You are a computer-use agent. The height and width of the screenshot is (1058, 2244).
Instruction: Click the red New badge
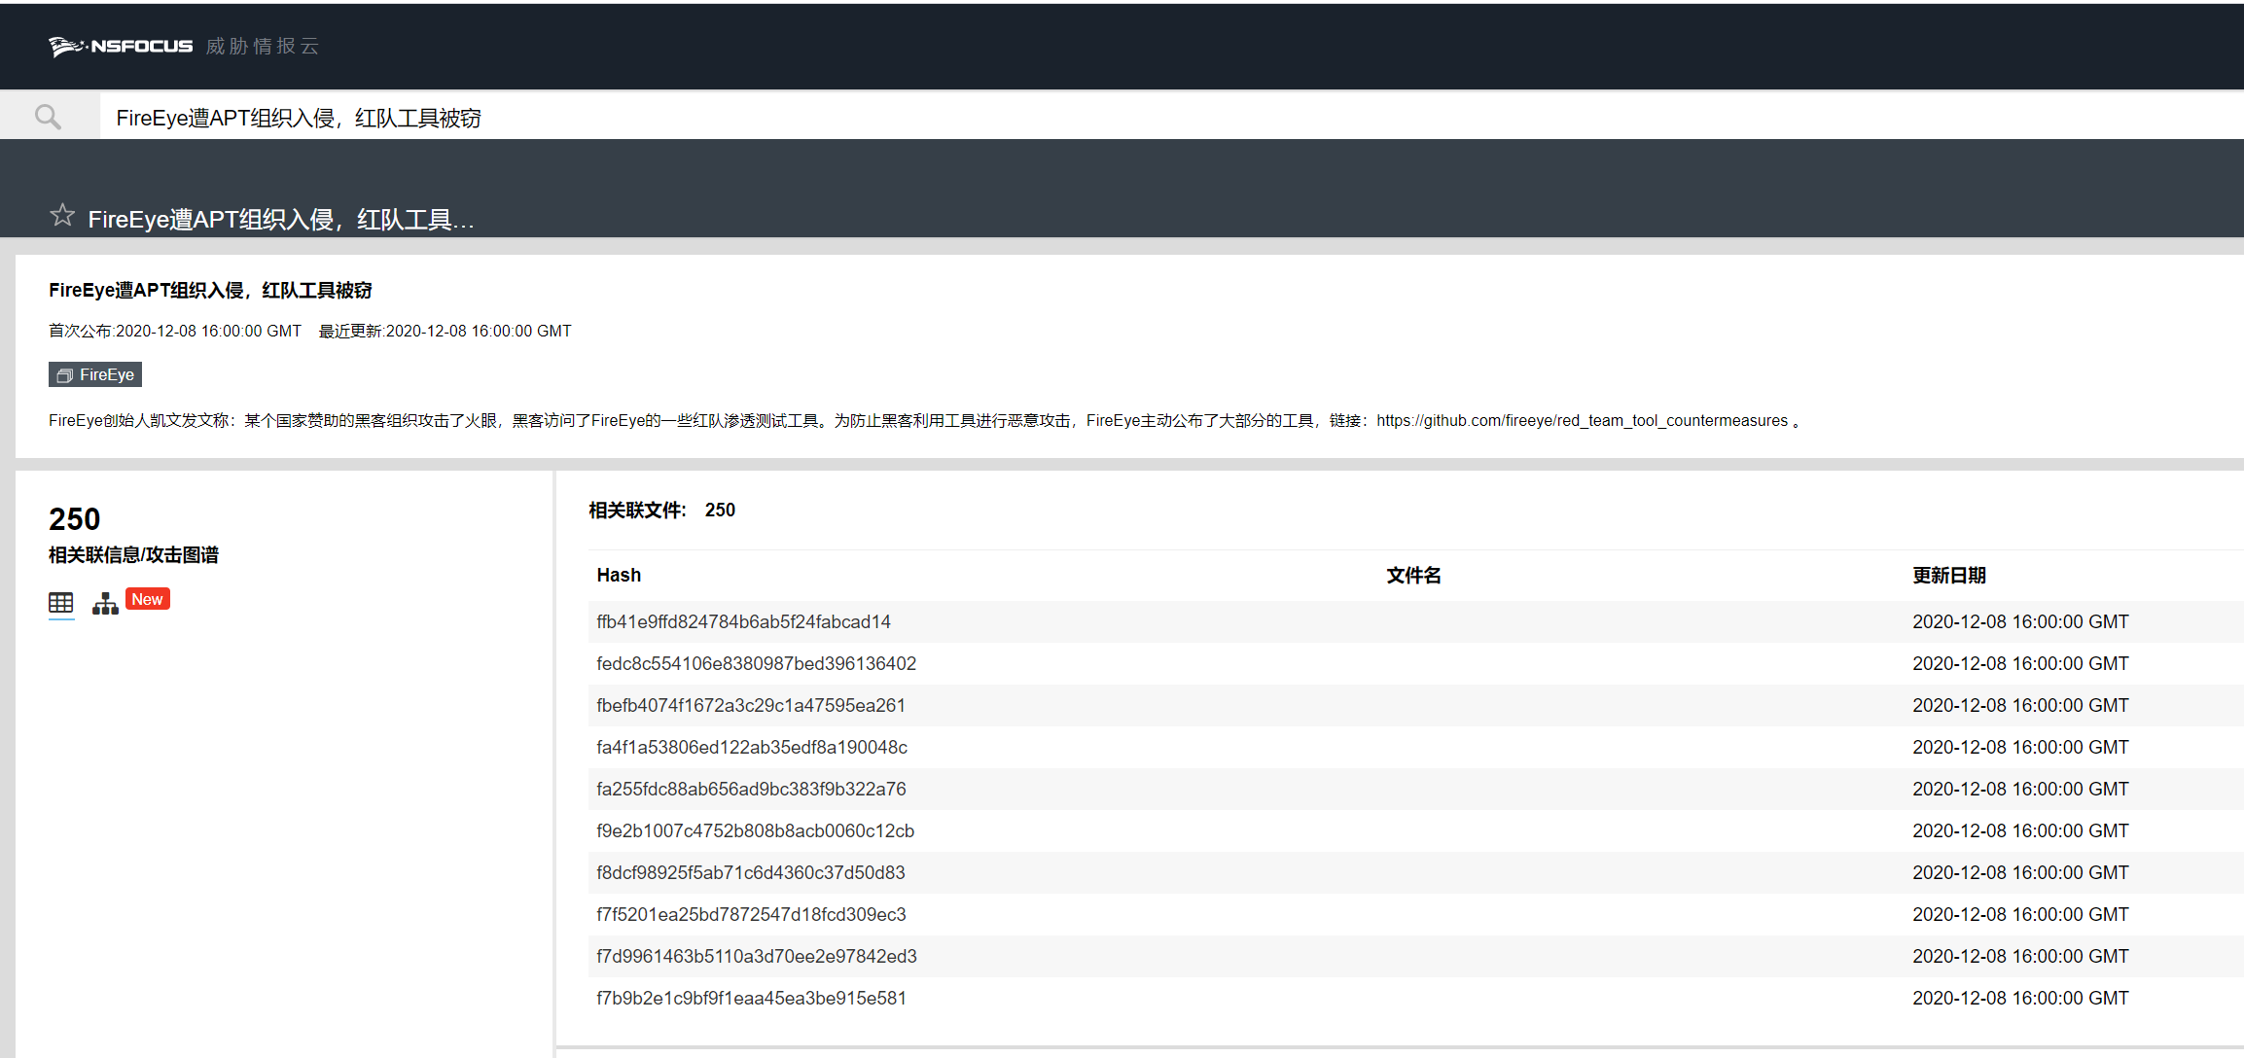pyautogui.click(x=147, y=599)
